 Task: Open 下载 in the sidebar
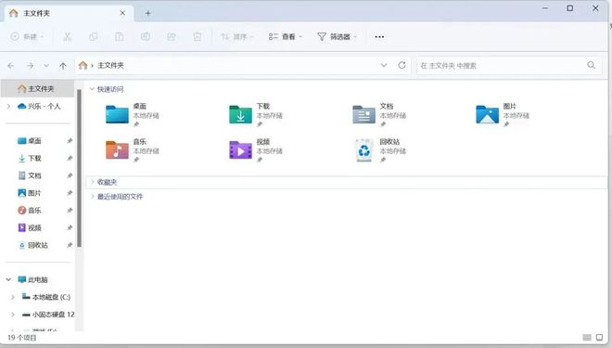click(30, 158)
